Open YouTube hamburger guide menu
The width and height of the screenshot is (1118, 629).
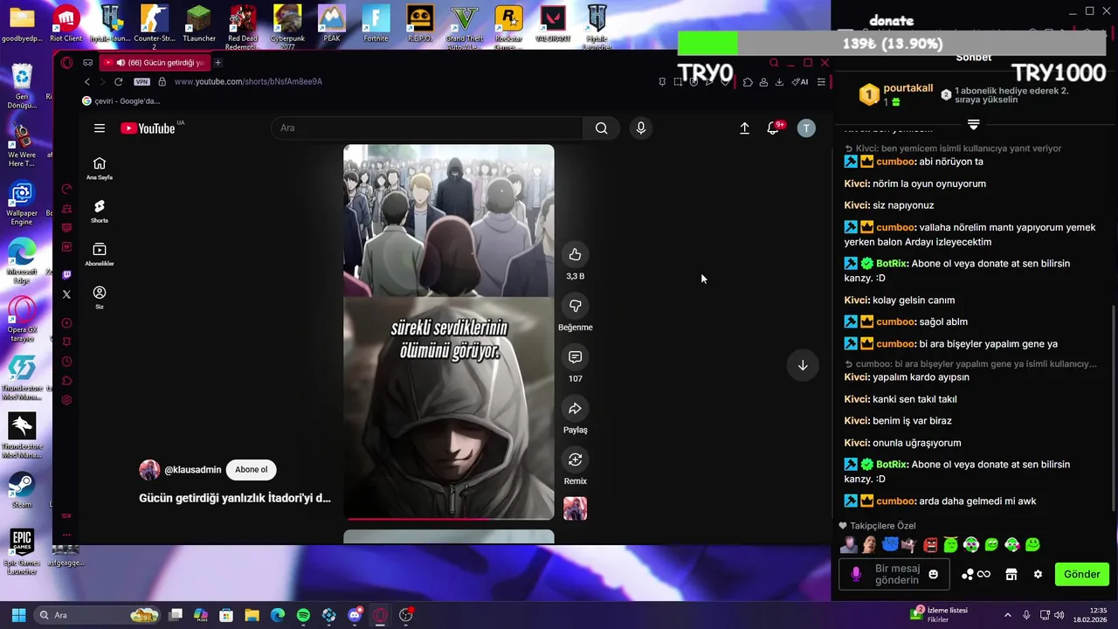coord(100,128)
